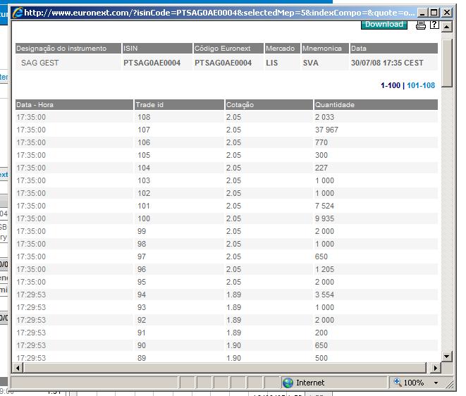Select page range 1-100

tap(391, 85)
